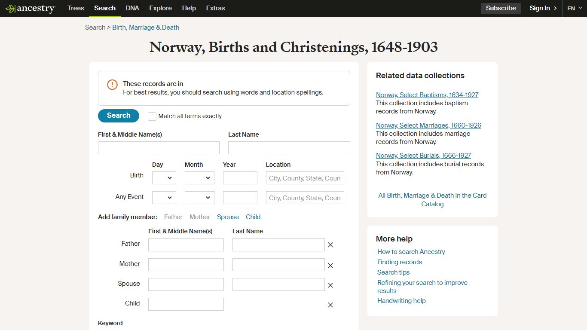Open Refining your search to improve results

[422, 287]
